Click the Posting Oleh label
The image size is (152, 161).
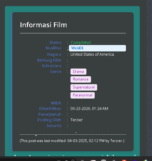49,120
